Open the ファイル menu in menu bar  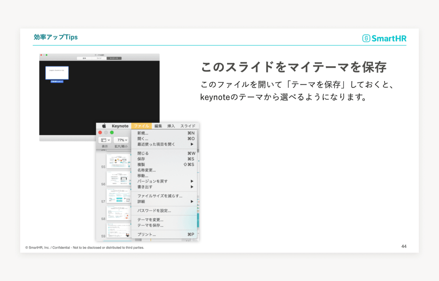point(141,126)
